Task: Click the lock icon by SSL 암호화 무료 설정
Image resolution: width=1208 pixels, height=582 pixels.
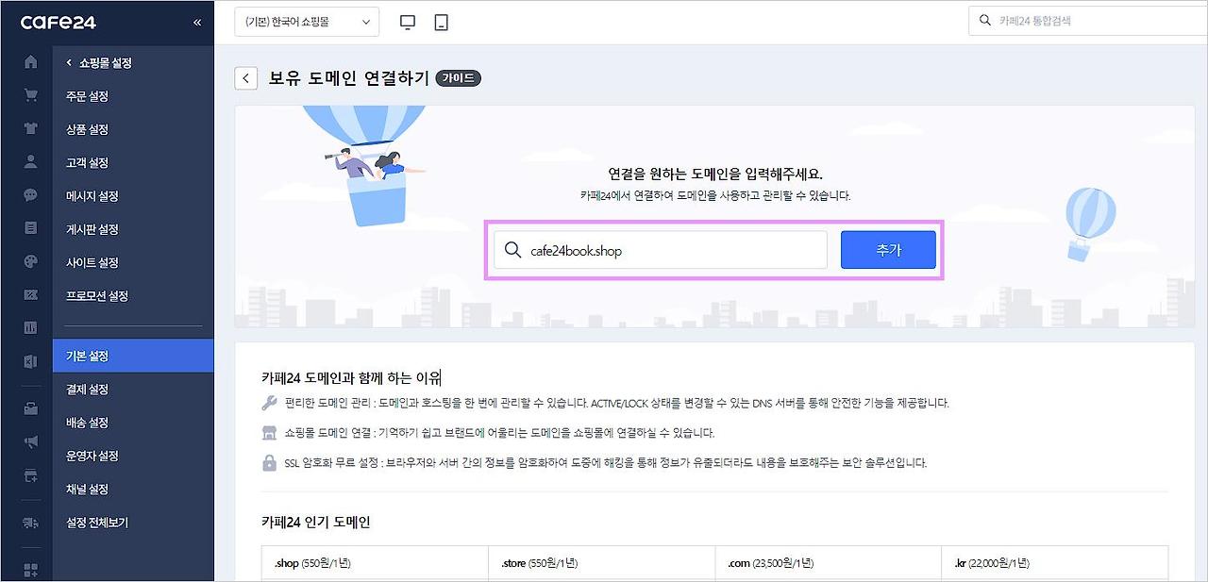Action: [x=269, y=463]
